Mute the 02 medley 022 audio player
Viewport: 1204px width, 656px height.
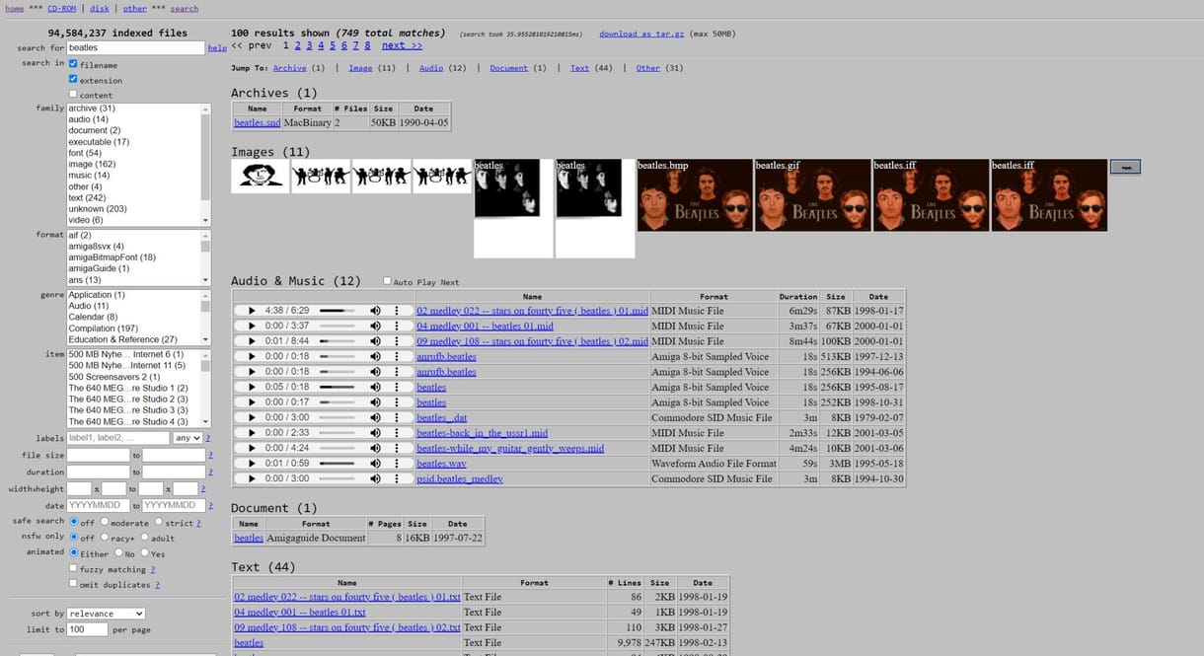coord(375,311)
